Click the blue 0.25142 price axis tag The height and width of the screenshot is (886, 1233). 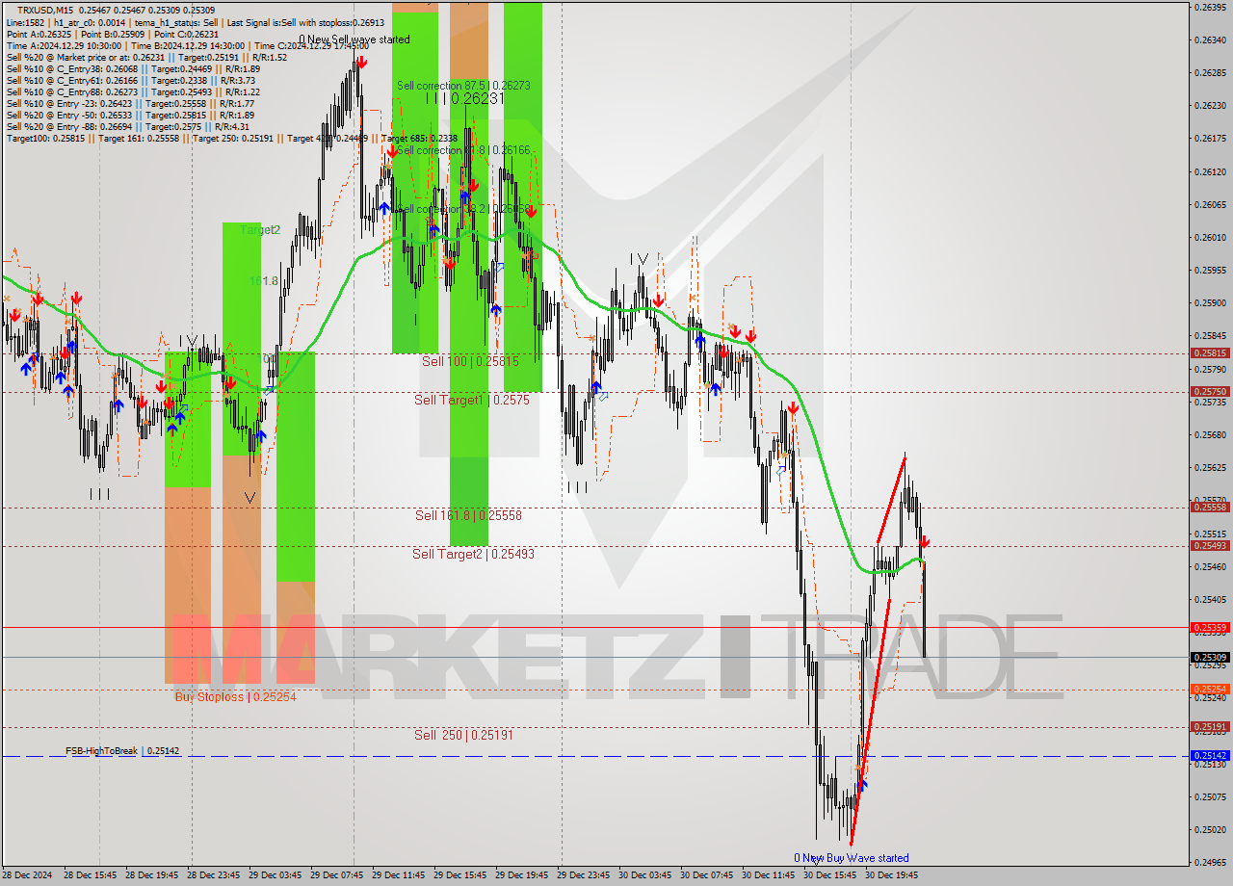[1210, 756]
